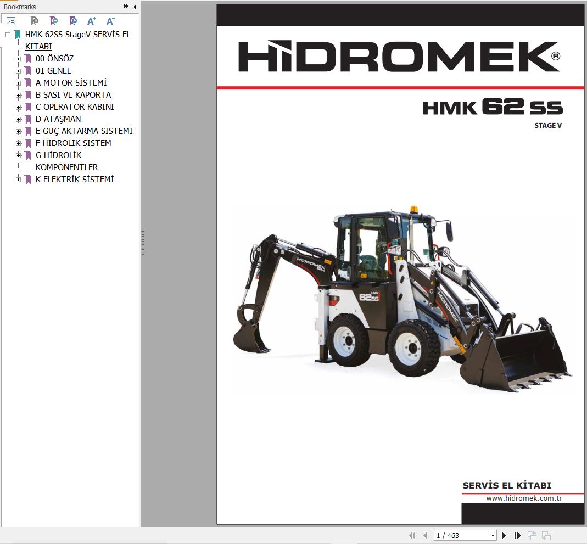Decrease bookmark font size with A-
Screen dimensions: 587x544
click(x=110, y=21)
